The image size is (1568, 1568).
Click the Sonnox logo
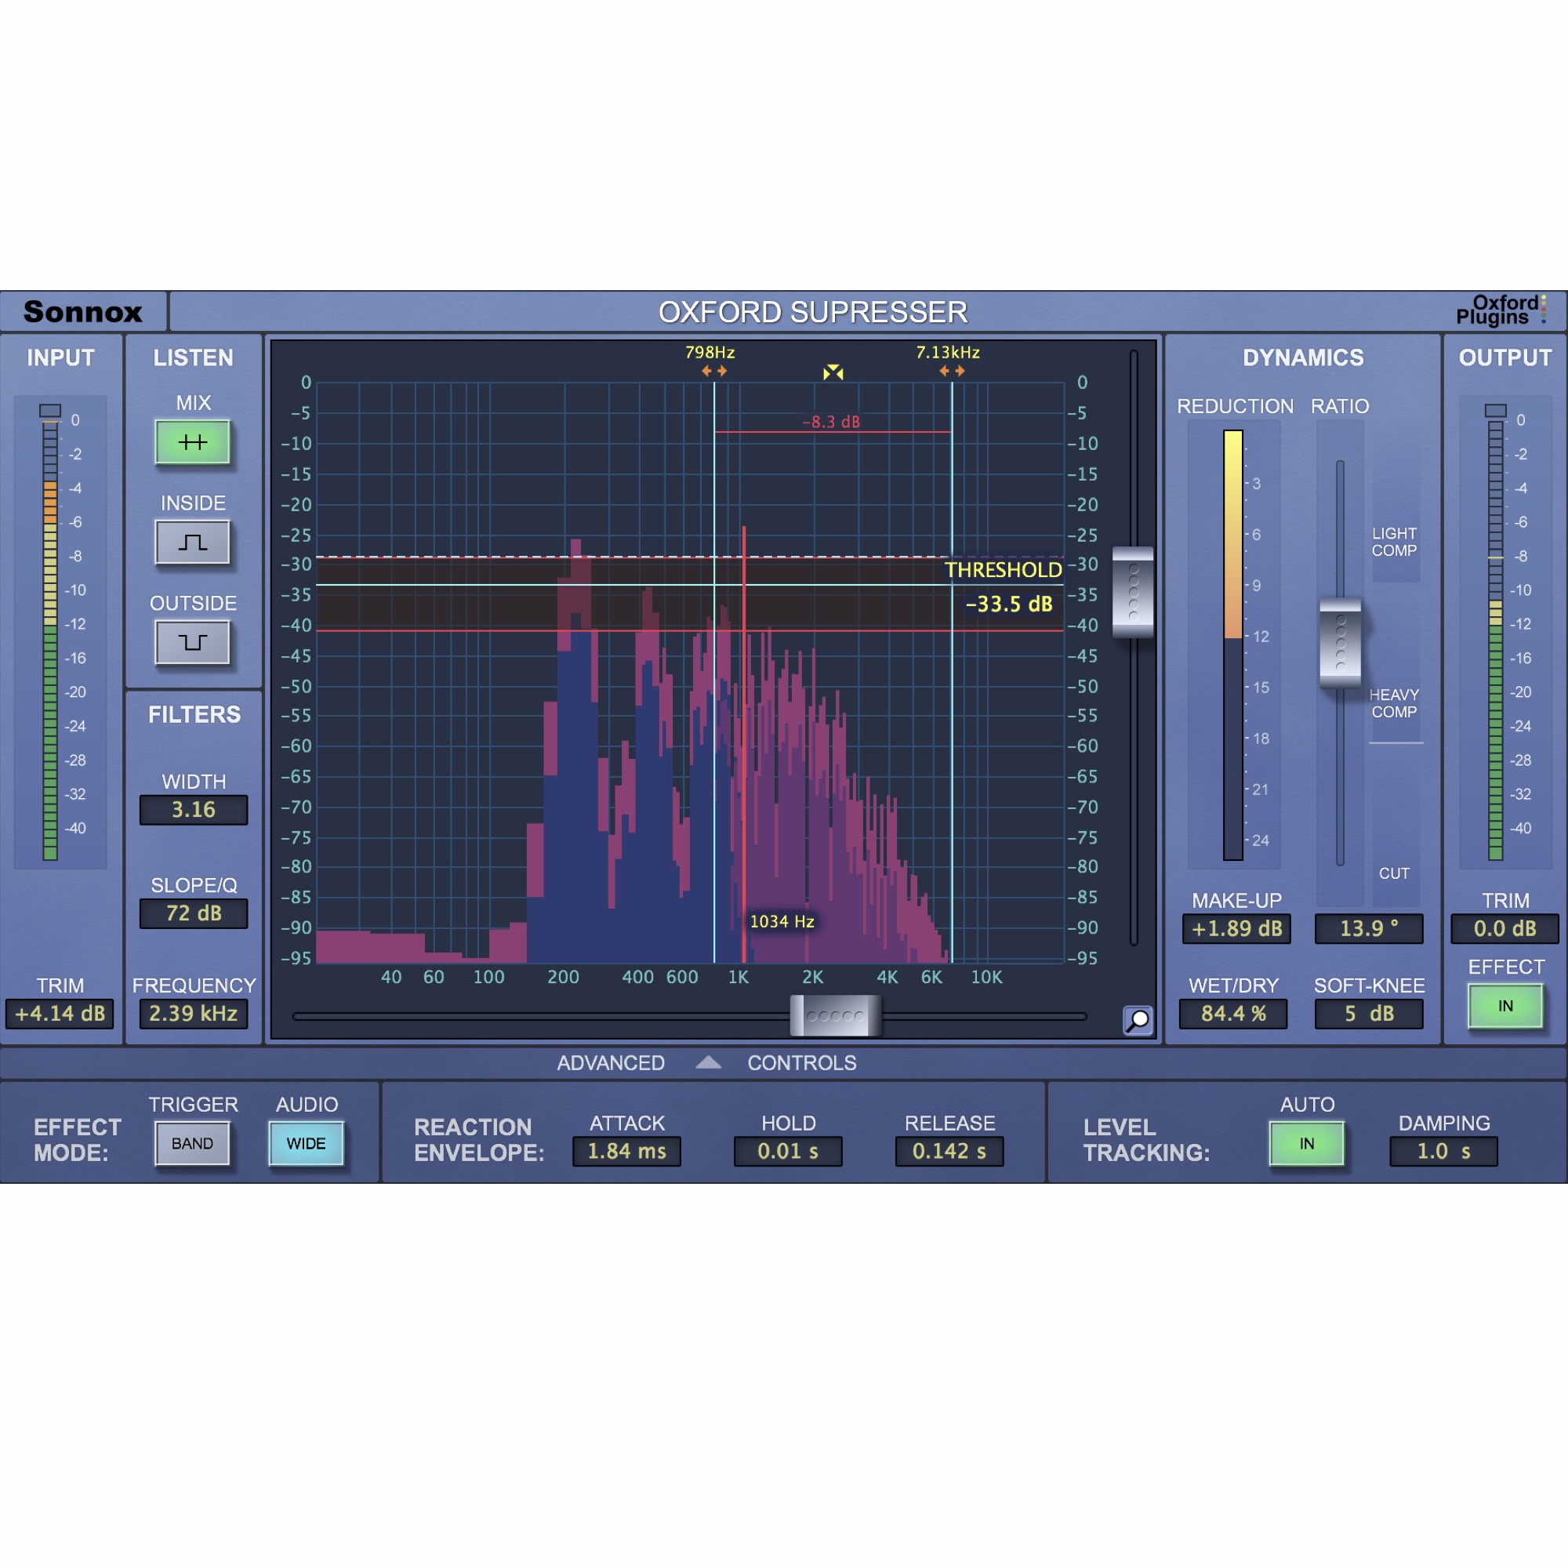[83, 312]
